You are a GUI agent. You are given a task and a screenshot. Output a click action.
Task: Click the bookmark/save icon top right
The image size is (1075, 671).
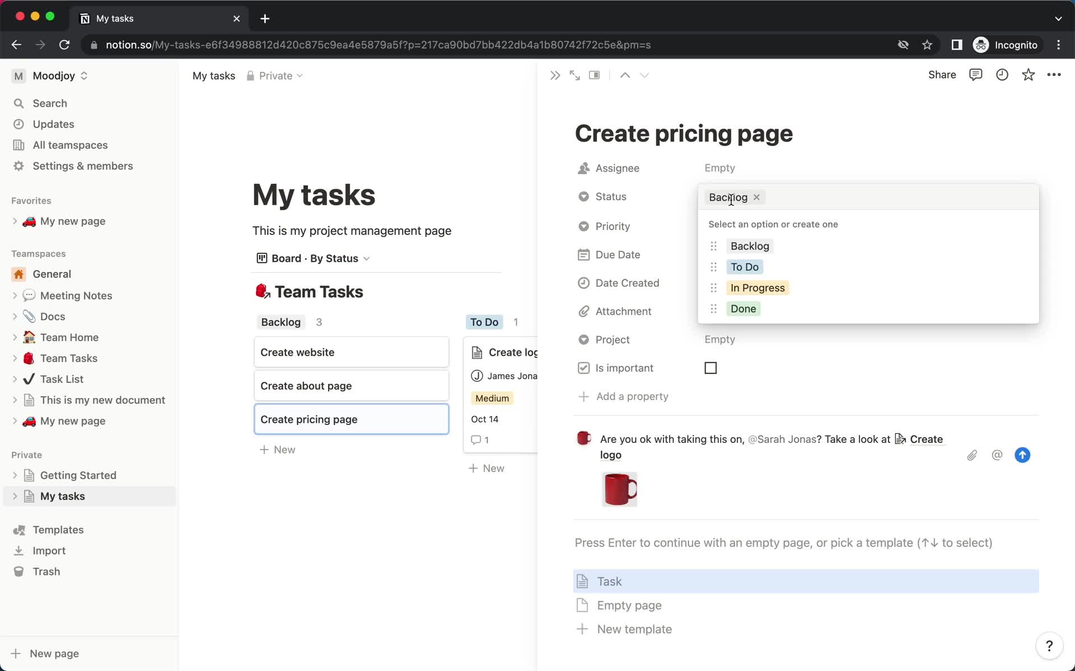click(1028, 75)
